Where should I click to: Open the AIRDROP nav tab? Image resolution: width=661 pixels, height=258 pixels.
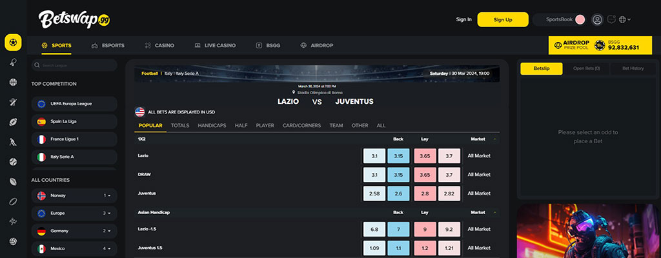click(316, 46)
